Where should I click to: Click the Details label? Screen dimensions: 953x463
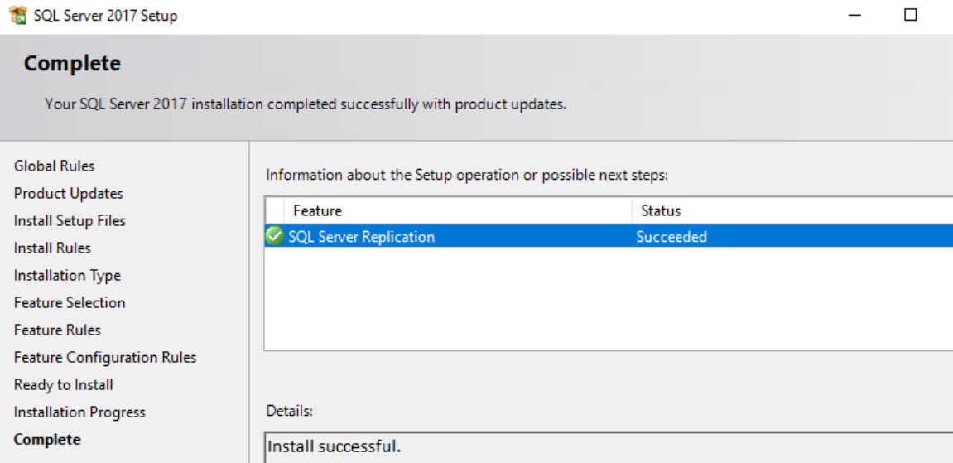(289, 412)
